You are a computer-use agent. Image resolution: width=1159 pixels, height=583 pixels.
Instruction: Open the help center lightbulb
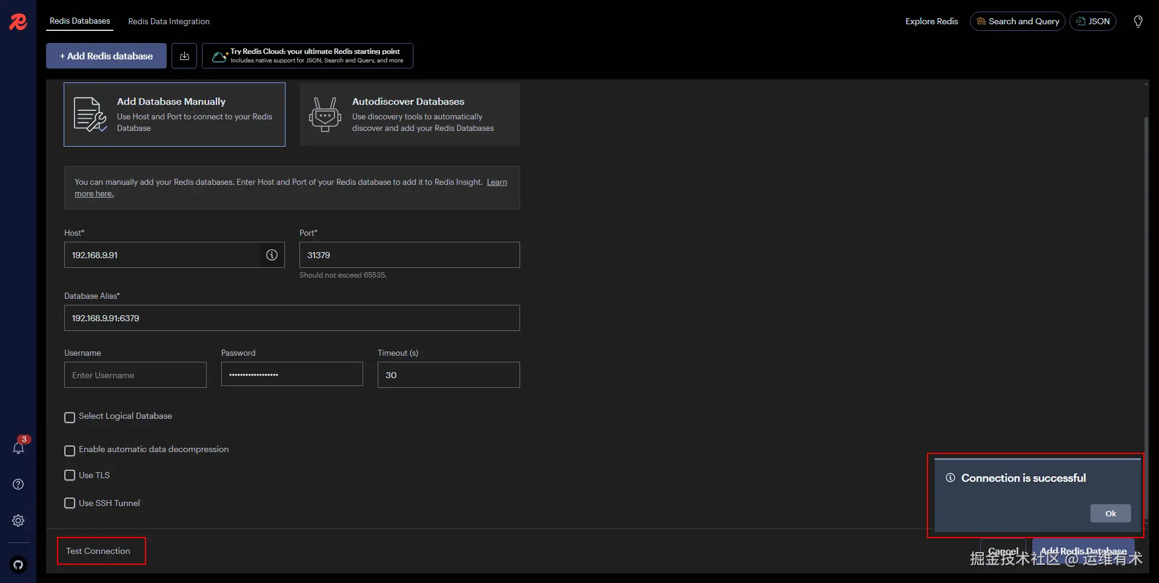[1138, 21]
